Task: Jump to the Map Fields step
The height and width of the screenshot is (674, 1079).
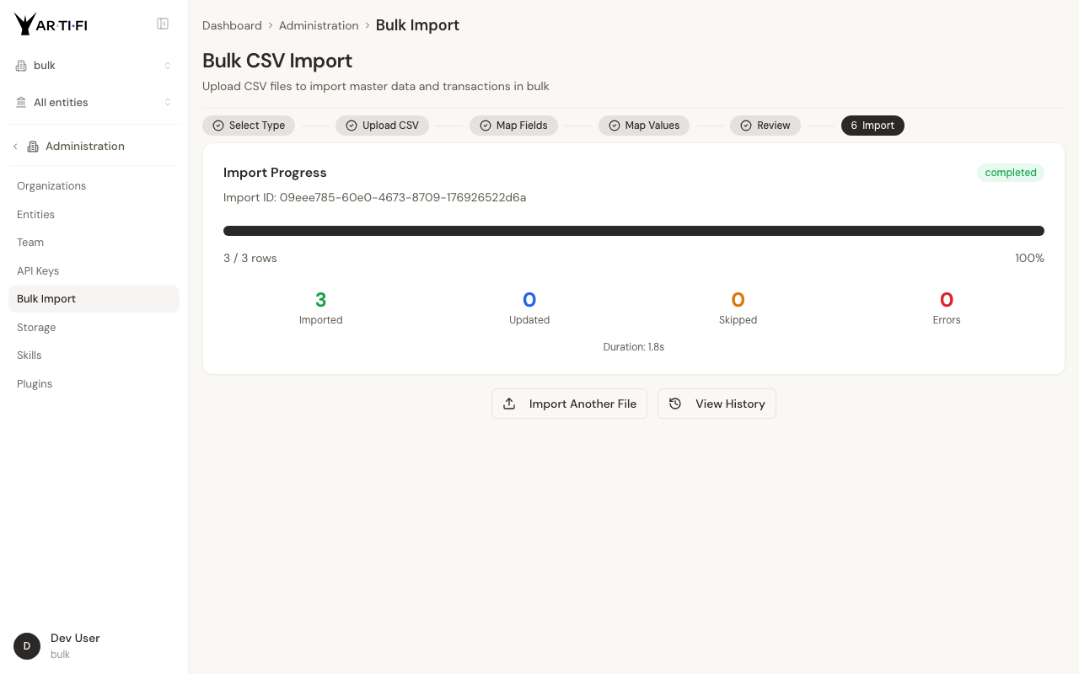Action: (x=513, y=126)
